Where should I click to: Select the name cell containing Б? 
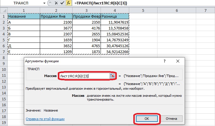click(24, 28)
